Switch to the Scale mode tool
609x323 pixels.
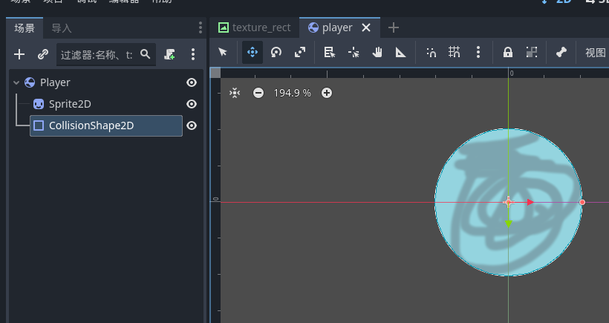tap(300, 52)
